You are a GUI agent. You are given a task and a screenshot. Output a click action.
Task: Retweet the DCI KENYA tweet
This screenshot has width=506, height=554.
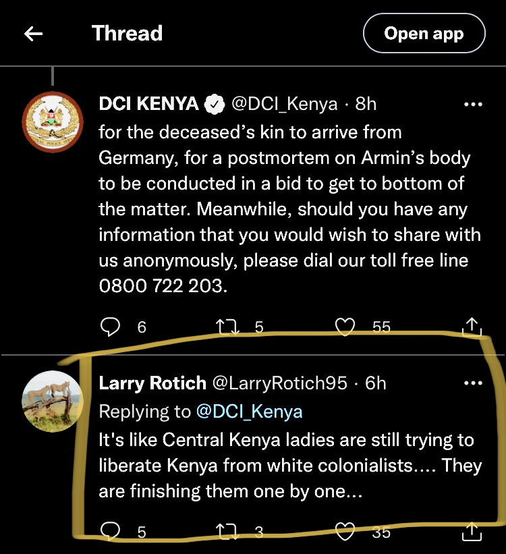pos(227,327)
